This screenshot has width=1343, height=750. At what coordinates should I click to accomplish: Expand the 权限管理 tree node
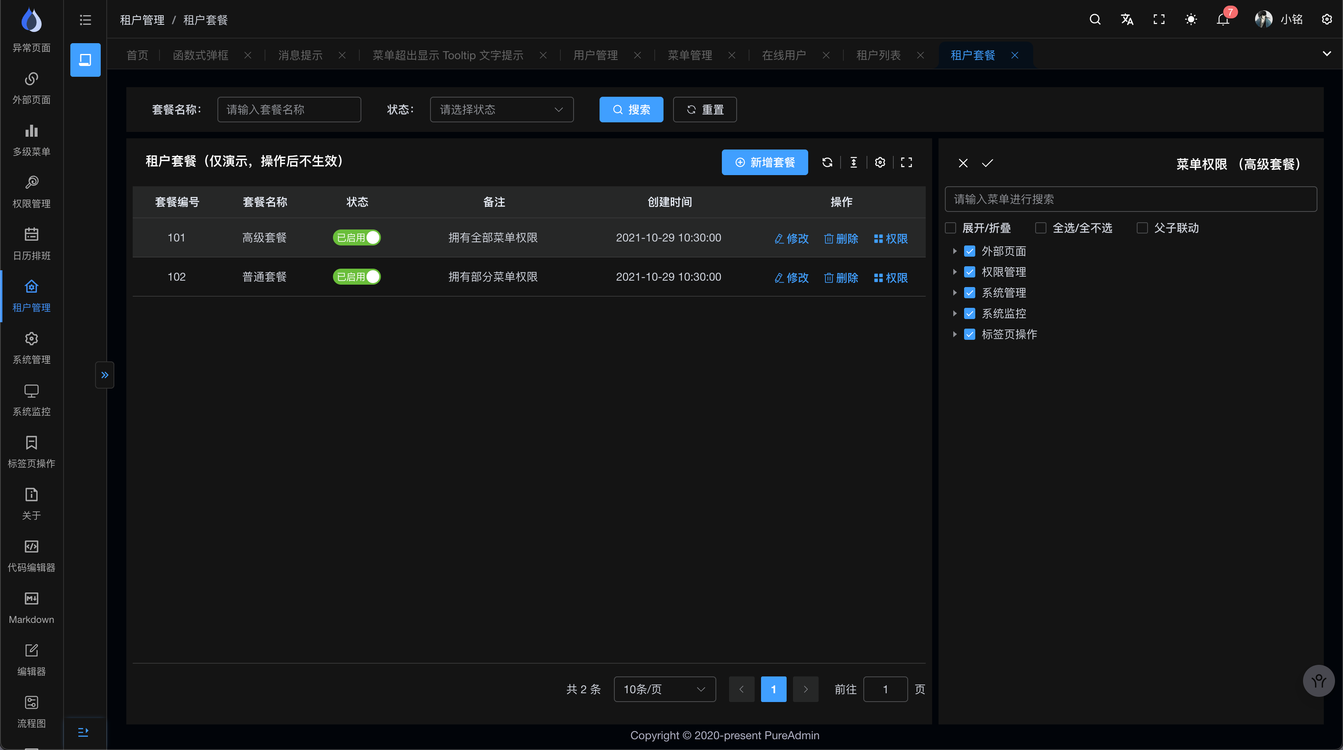954,272
